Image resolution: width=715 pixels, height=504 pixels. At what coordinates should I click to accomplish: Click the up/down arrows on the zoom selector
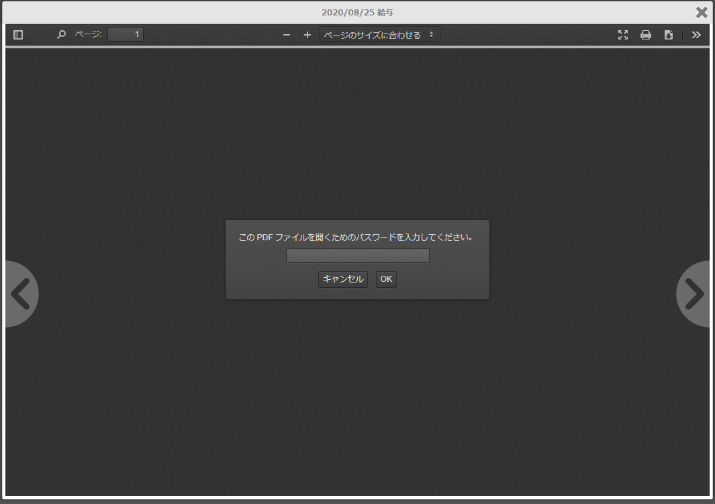(431, 35)
